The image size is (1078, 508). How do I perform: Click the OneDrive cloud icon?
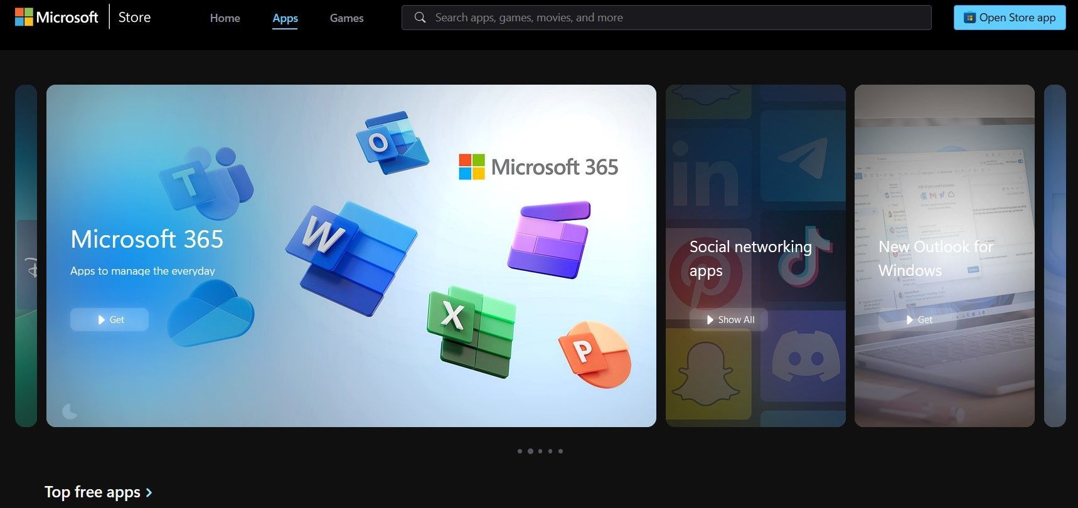tap(211, 313)
